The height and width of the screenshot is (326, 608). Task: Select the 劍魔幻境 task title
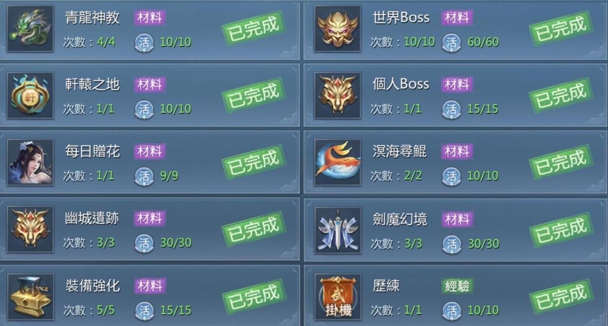[400, 219]
